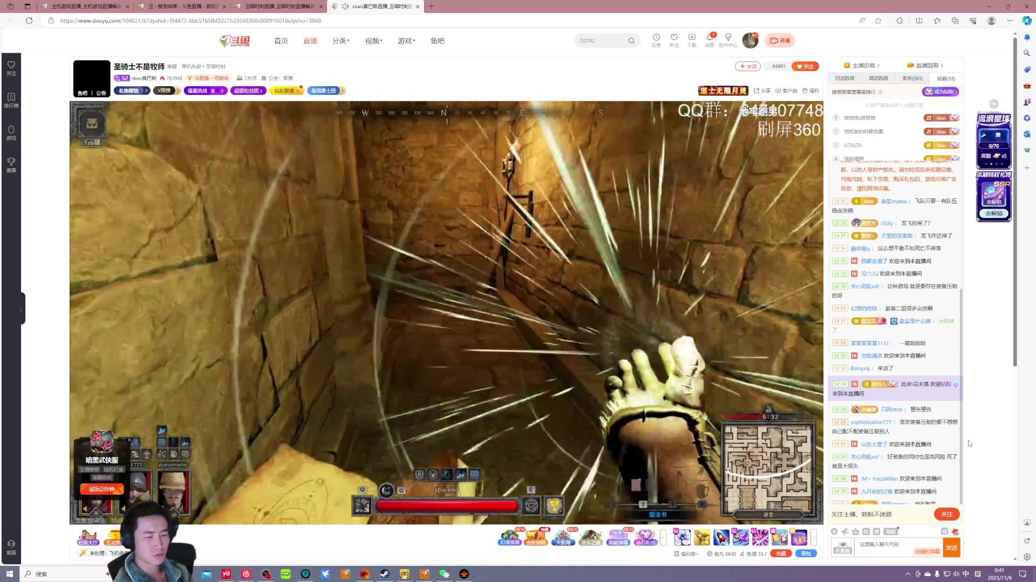This screenshot has width=1036, height=582.
Task: Open 收藏的弹幕 saved danmaku
Action: [928, 552]
